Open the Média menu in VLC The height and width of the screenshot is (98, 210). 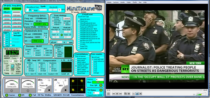pyautogui.click(x=109, y=2)
